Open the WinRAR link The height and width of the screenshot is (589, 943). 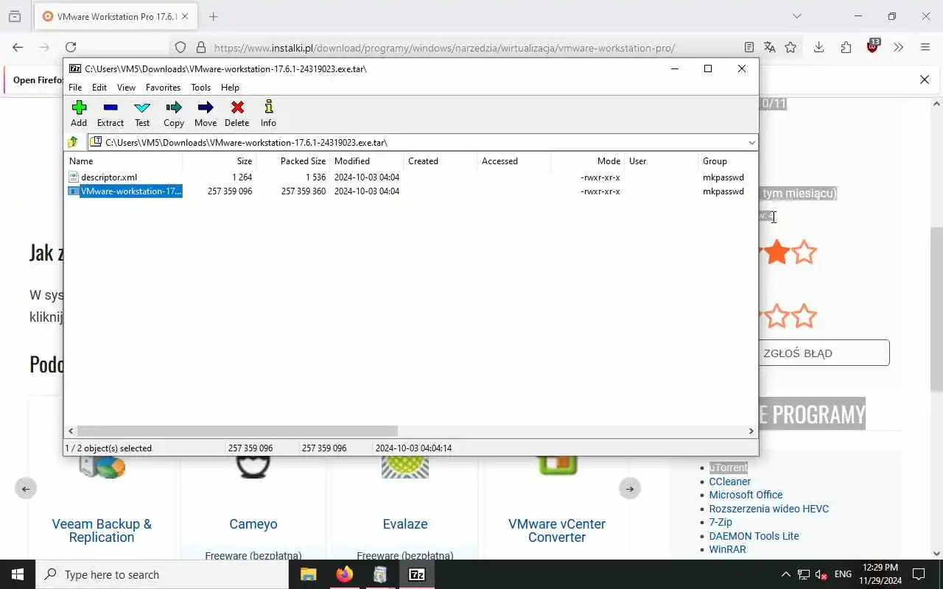point(727,549)
